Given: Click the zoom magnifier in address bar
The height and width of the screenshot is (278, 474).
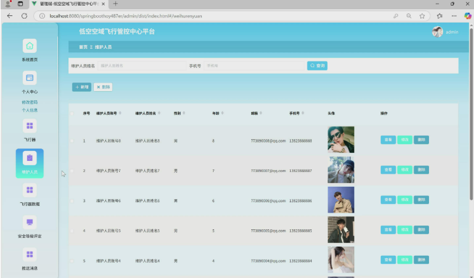Looking at the screenshot, I should coord(409,16).
